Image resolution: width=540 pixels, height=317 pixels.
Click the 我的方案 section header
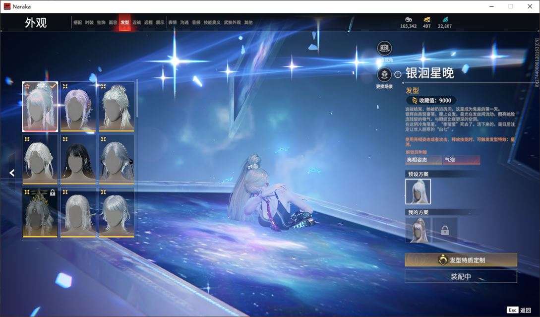[x=419, y=212]
